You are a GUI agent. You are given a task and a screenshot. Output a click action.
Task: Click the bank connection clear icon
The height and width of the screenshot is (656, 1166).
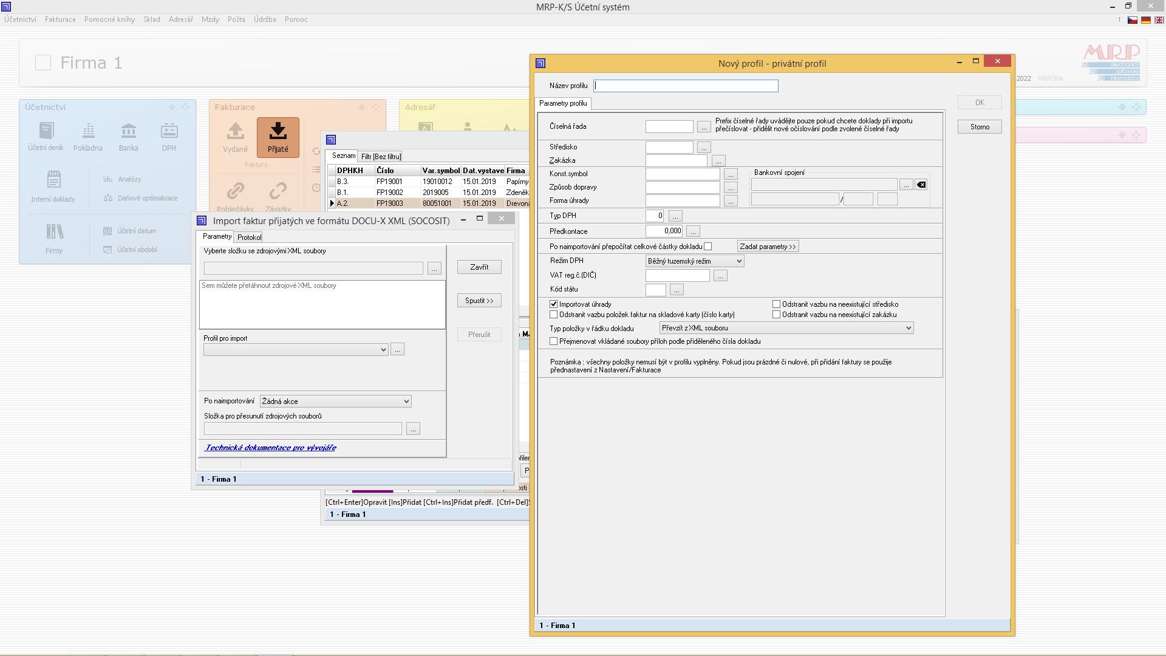pyautogui.click(x=921, y=185)
